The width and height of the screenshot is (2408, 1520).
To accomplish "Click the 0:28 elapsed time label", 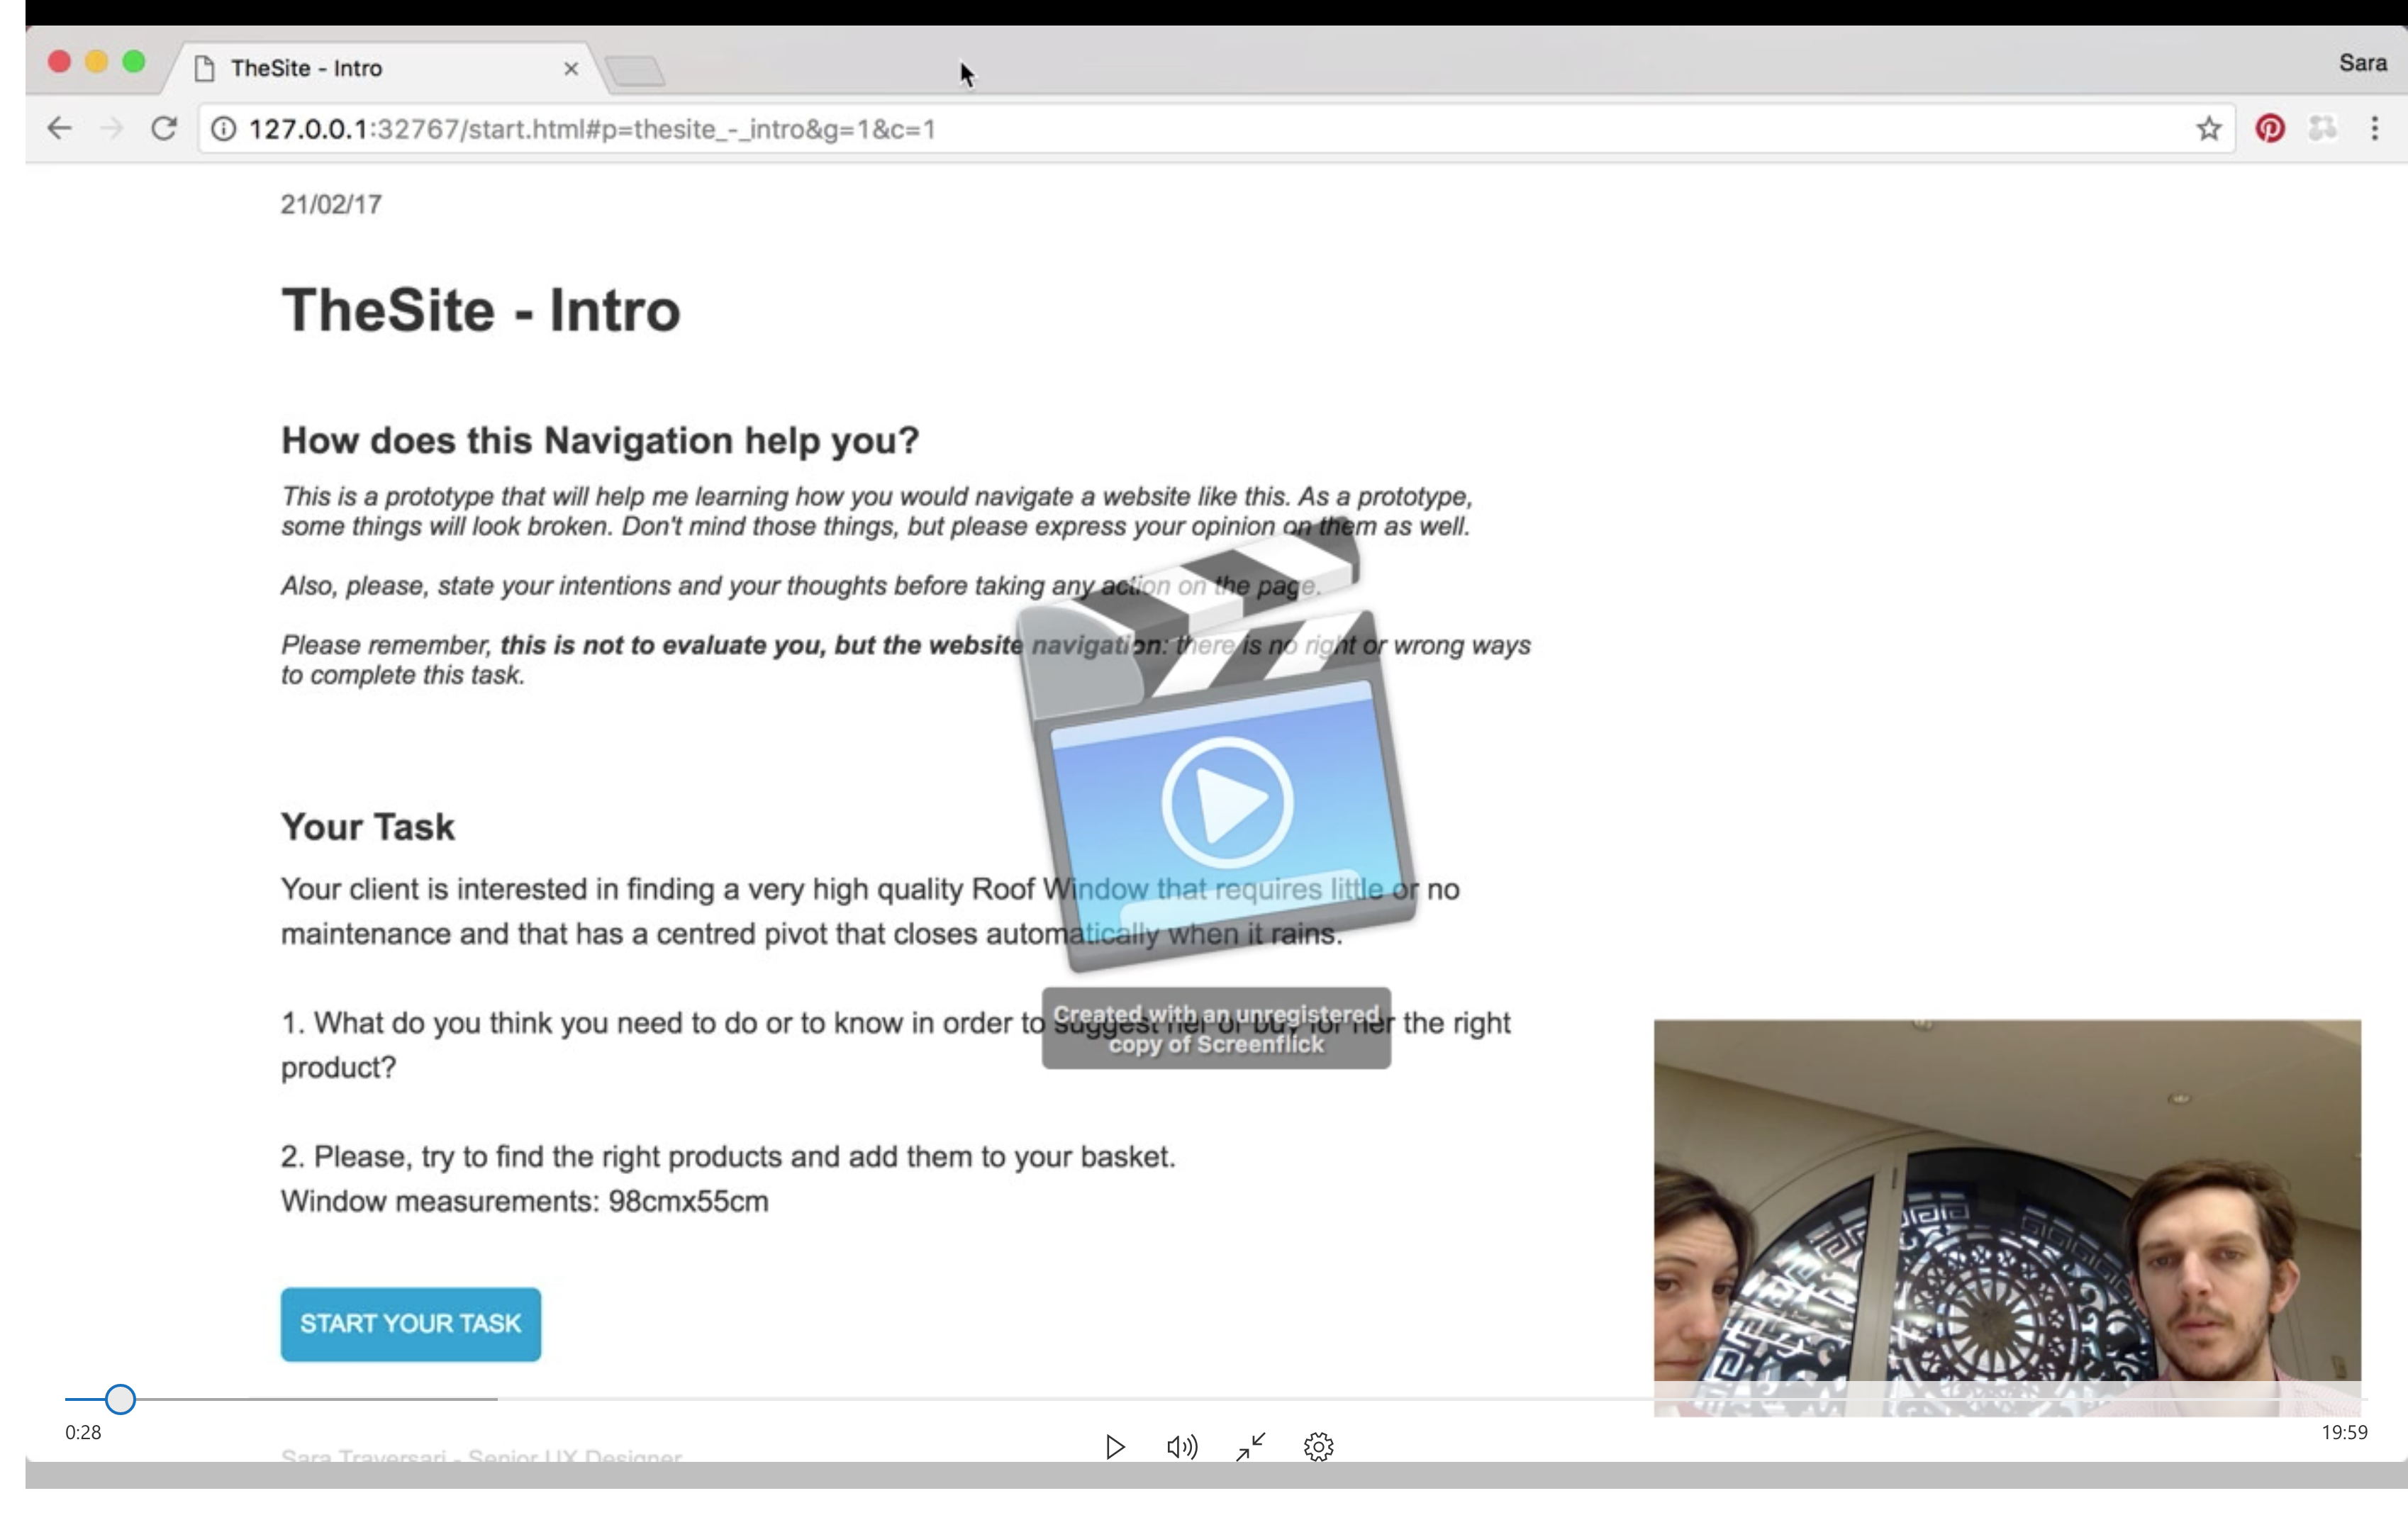I will pyautogui.click(x=83, y=1432).
